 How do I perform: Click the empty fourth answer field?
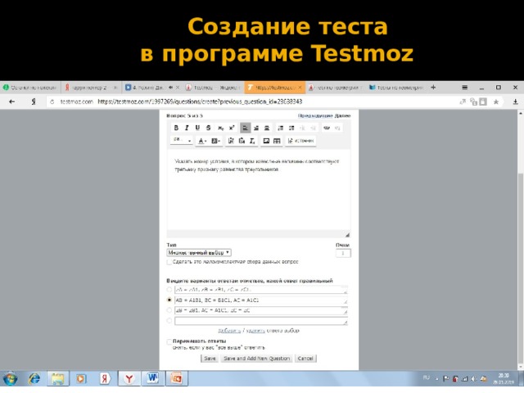coord(261,321)
